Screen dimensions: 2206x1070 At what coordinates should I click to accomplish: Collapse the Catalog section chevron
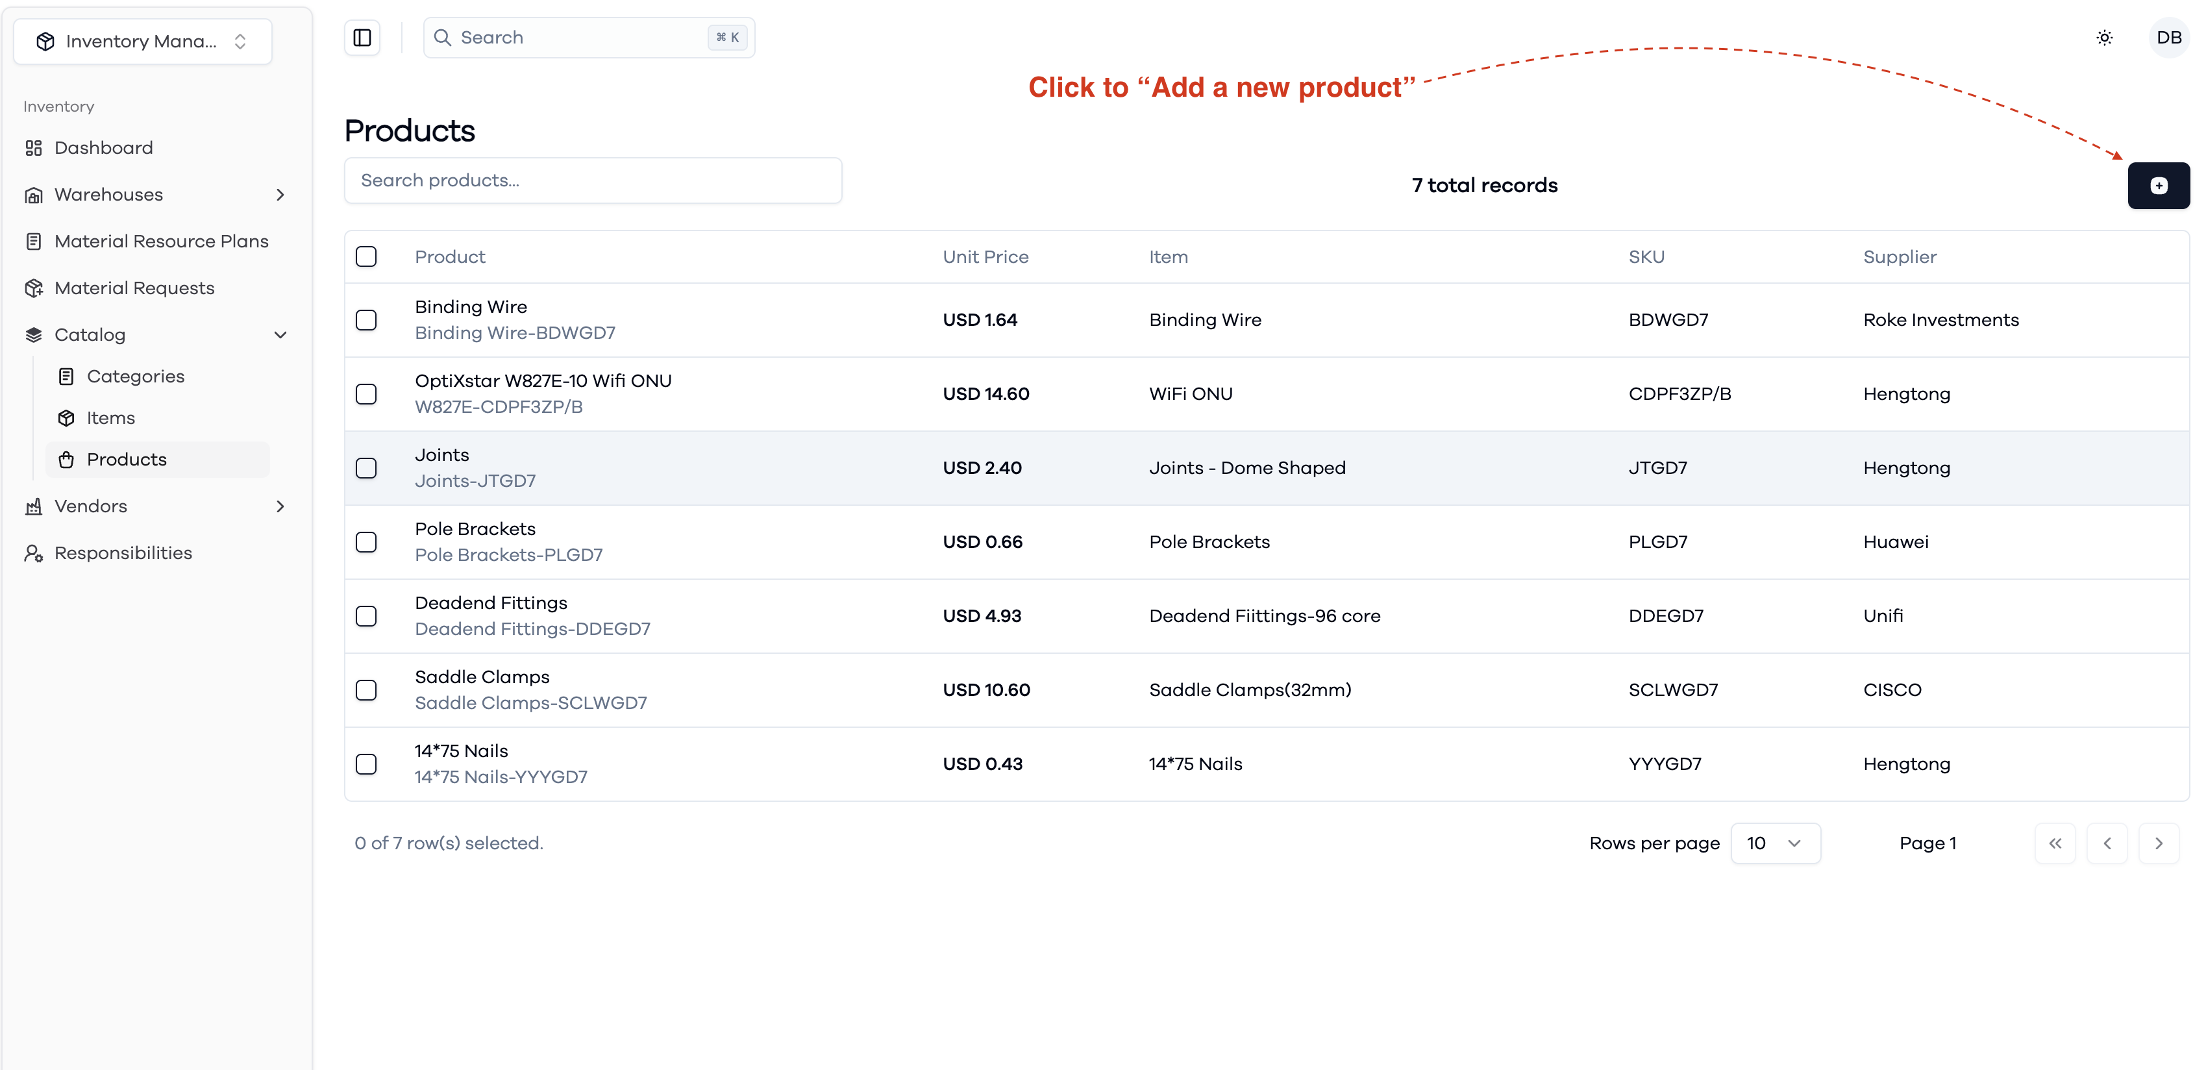[280, 335]
